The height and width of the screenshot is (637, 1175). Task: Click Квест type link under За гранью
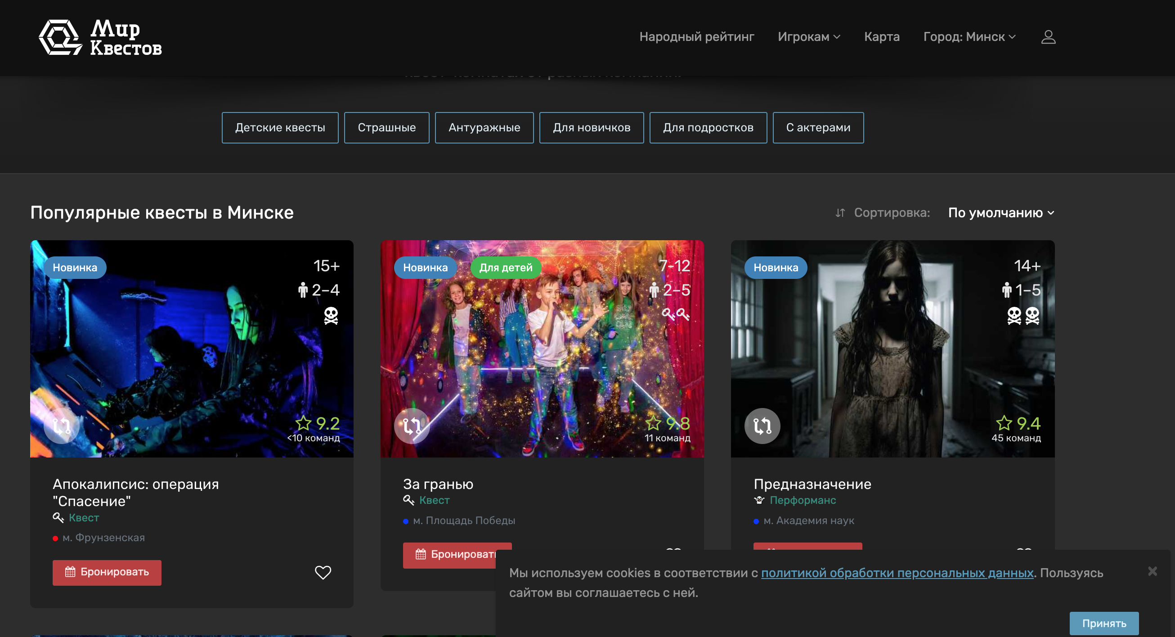pos(434,500)
